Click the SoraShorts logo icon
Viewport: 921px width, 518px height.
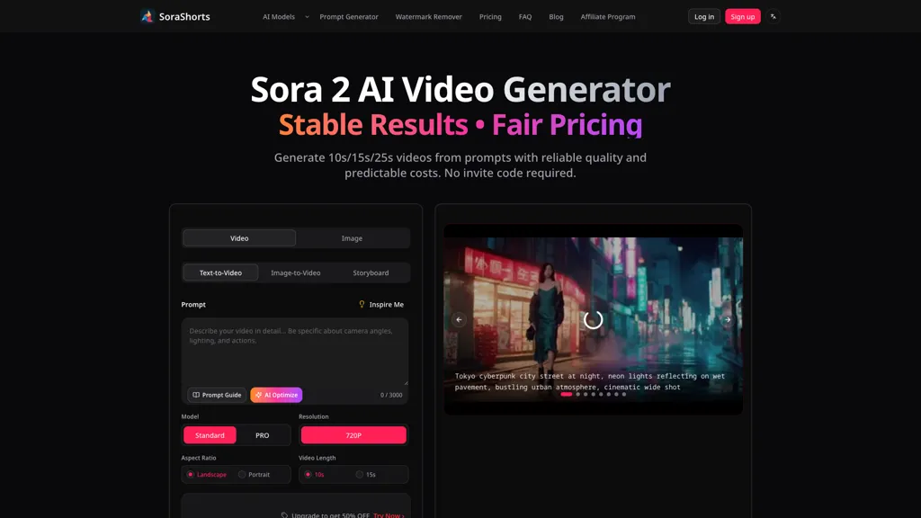coord(147,16)
